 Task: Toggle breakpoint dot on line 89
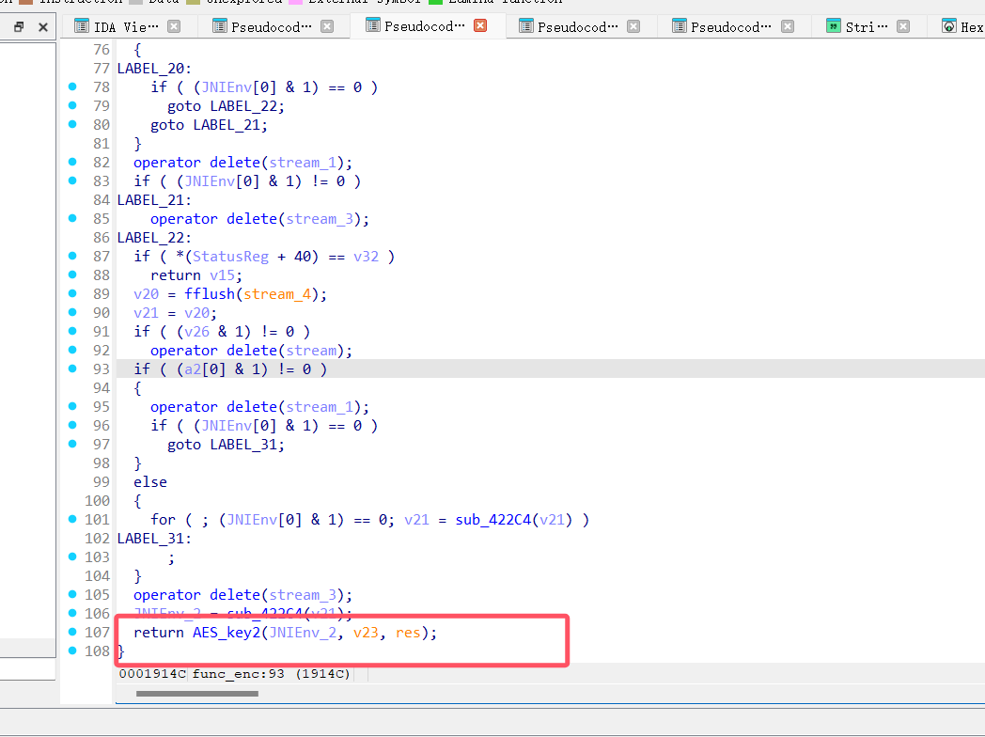tap(72, 293)
